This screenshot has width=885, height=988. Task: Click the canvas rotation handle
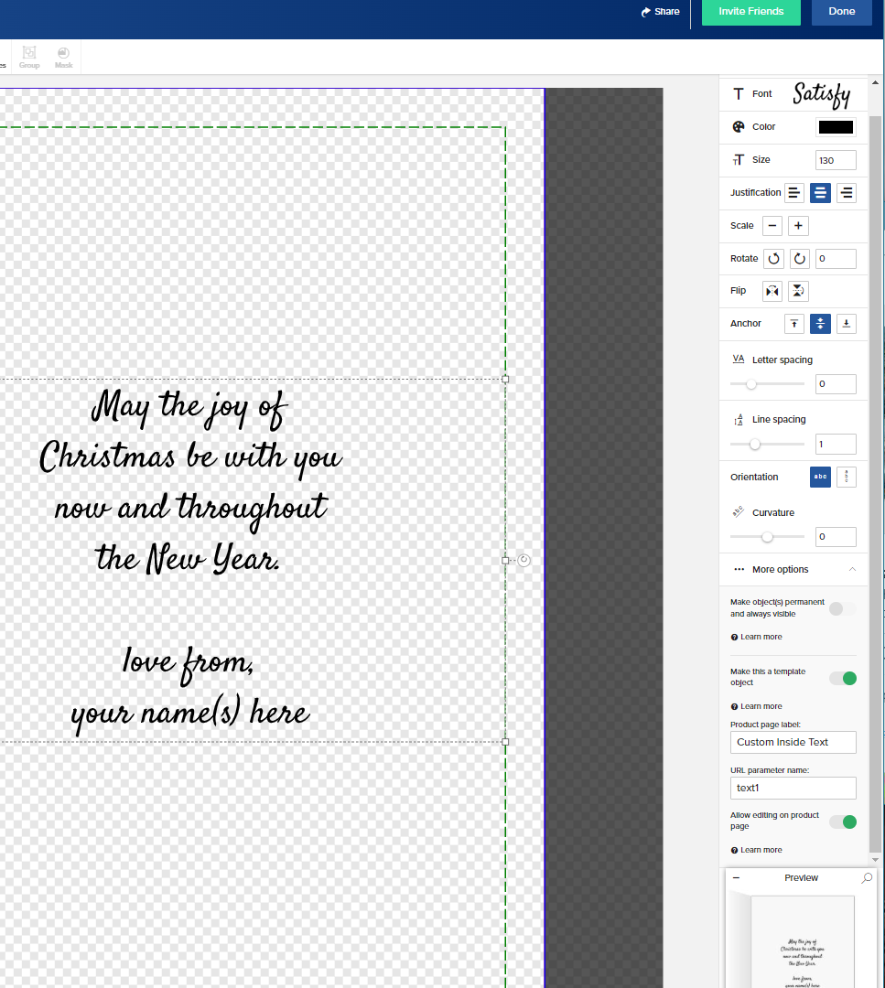(523, 560)
